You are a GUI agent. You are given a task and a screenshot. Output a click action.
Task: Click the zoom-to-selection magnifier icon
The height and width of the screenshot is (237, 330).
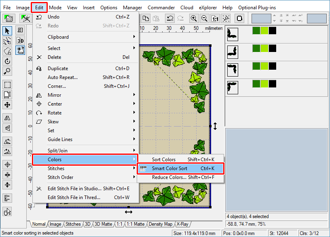[226, 19]
